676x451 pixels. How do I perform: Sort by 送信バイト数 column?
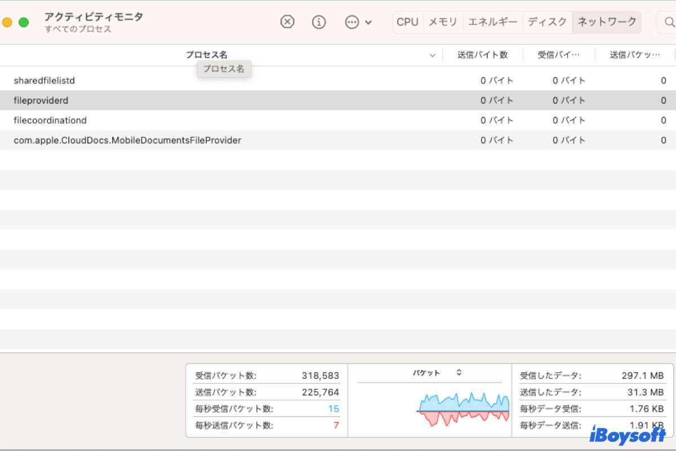pos(483,55)
